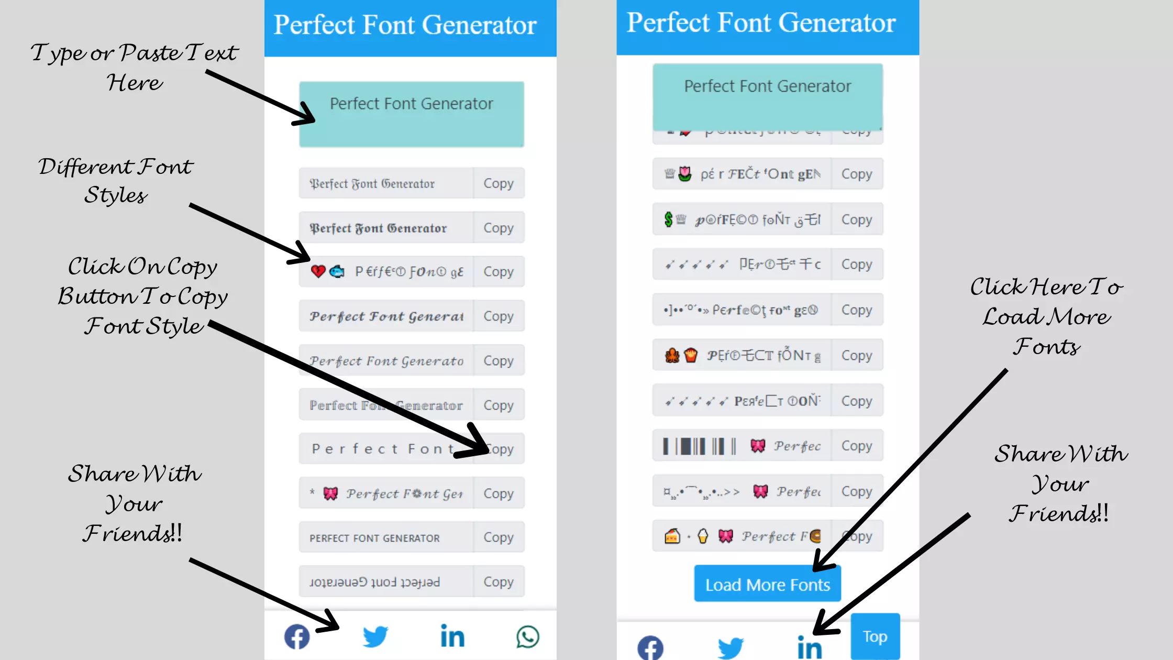
Task: Copy the ALL CAPS font style
Action: 498,537
